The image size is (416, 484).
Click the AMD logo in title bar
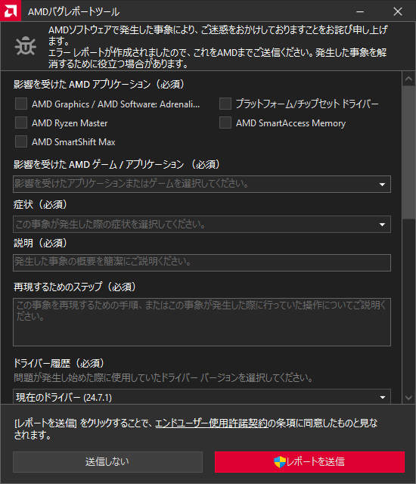click(x=11, y=11)
